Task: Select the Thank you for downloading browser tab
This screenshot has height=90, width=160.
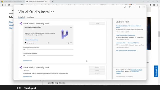Action: click(x=38, y=1)
